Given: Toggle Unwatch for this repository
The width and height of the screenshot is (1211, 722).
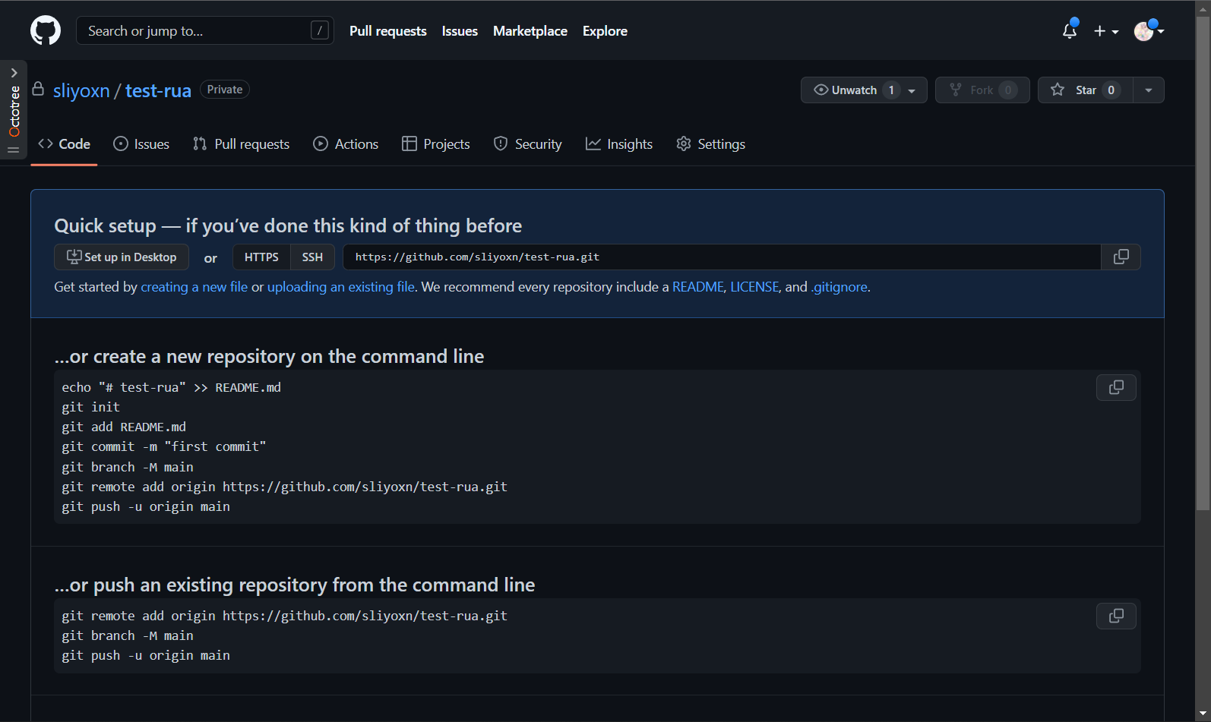Looking at the screenshot, I should pyautogui.click(x=854, y=90).
